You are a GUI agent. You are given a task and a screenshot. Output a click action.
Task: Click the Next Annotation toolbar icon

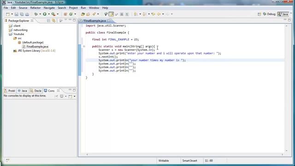click(135, 14)
